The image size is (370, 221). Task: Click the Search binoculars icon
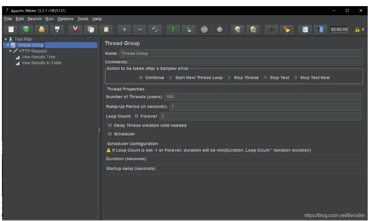272,29
